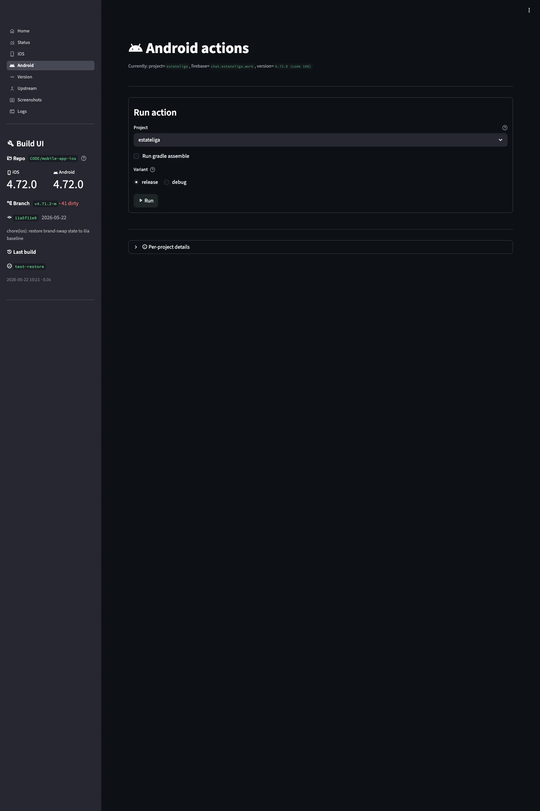Click the info icon on Per-project details
This screenshot has width=540, height=811.
(145, 247)
